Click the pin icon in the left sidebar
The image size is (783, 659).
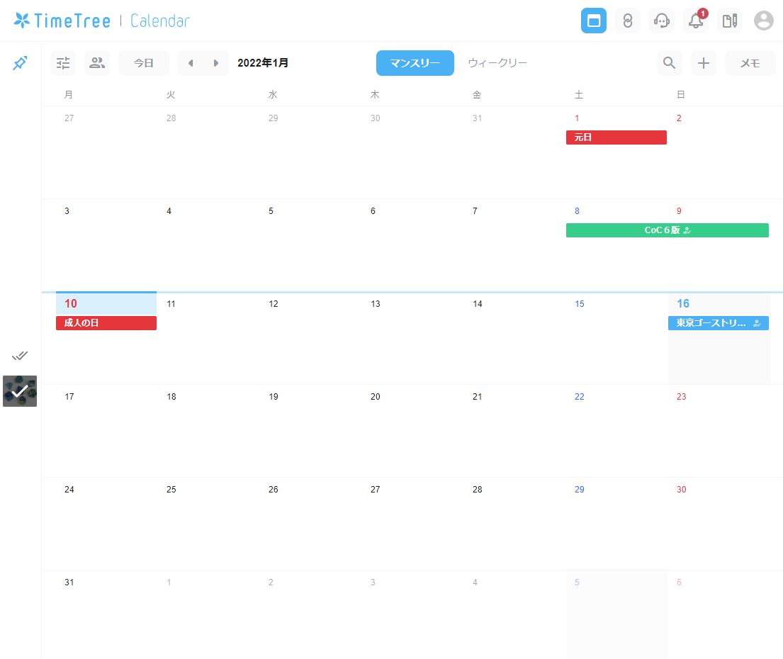coord(20,63)
